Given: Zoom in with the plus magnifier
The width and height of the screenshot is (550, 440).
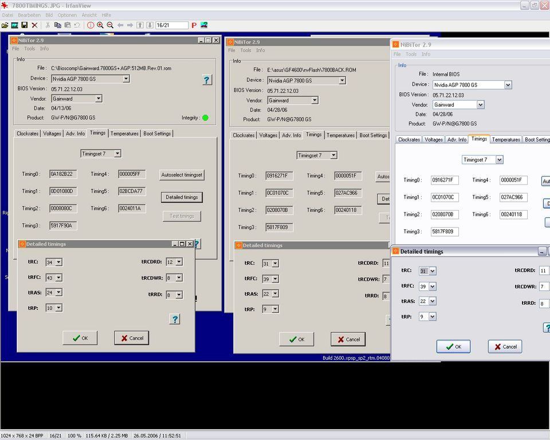Looking at the screenshot, I should (x=100, y=25).
